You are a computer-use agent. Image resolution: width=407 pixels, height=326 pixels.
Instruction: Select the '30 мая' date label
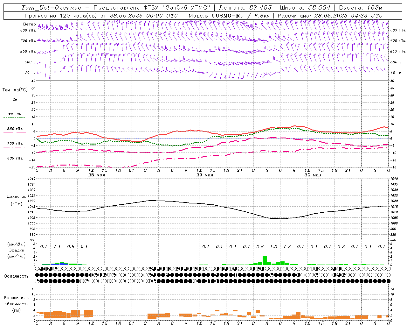click(313, 175)
